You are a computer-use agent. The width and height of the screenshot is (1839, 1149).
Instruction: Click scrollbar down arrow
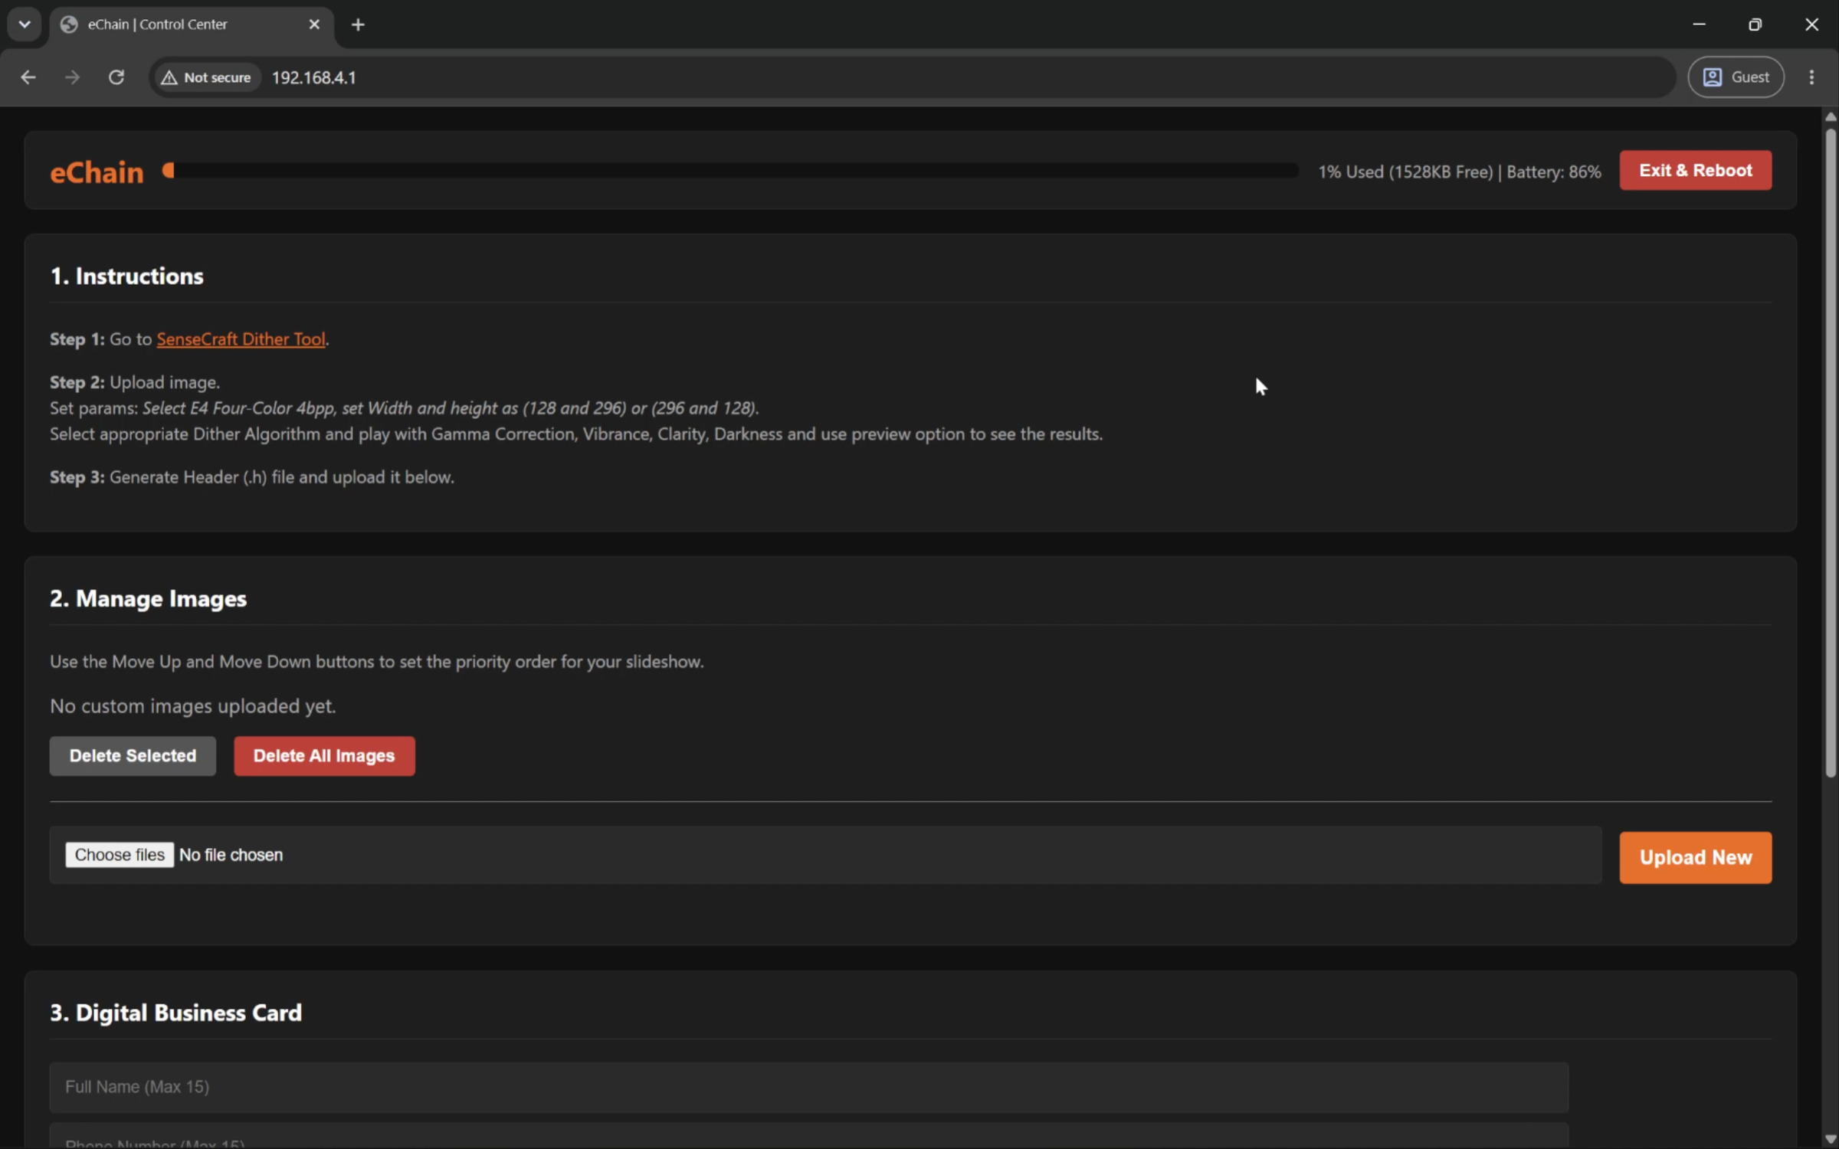pos(1831,1139)
